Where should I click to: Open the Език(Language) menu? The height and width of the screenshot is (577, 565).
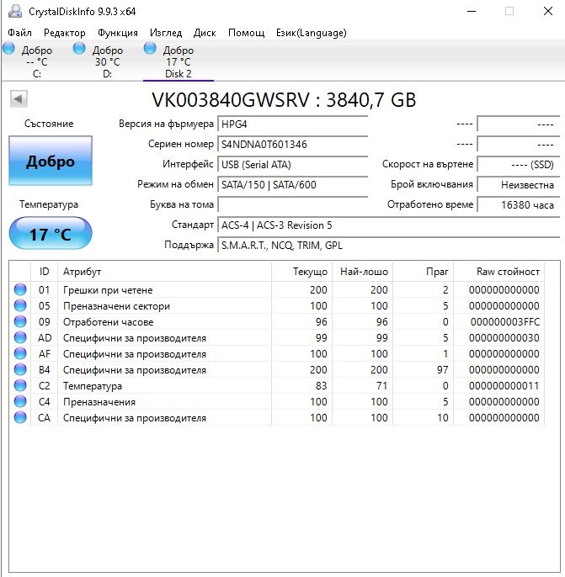[312, 33]
